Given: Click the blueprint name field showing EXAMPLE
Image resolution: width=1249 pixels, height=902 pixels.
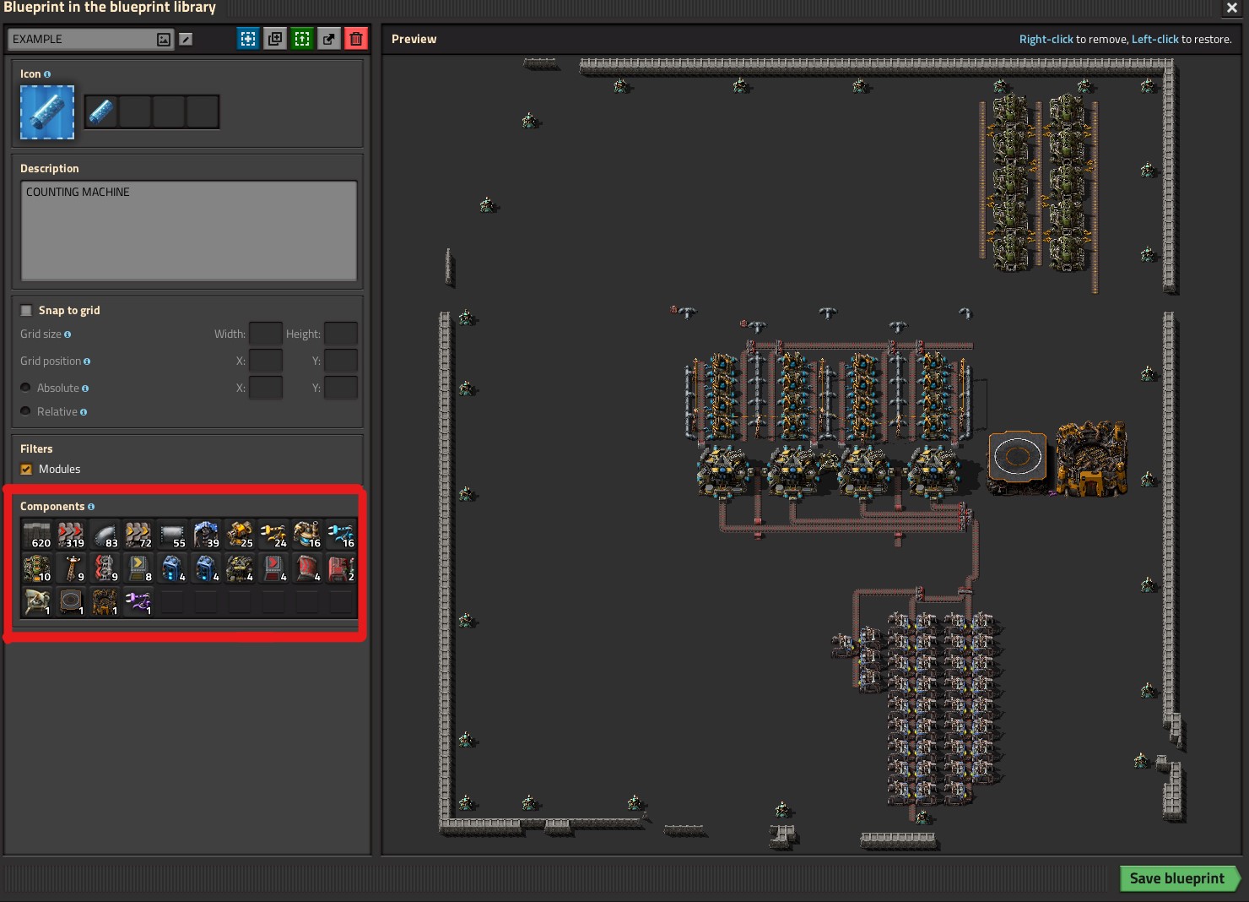Looking at the screenshot, I should (x=84, y=38).
